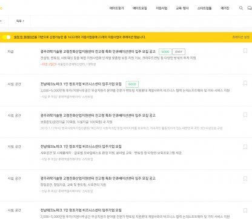Open the chat bubble icon in header
The image size is (252, 219).
pyautogui.click(x=250, y=8)
